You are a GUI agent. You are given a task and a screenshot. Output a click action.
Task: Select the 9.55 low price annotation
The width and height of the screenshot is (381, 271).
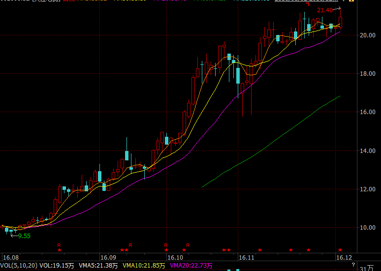pos(24,236)
